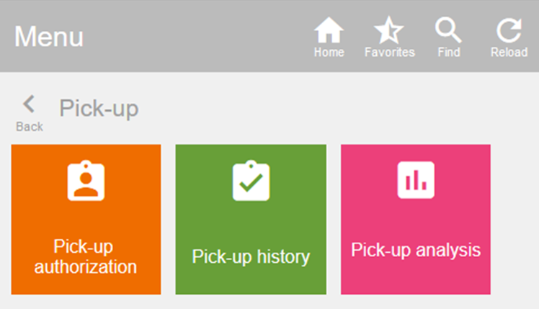Viewport: 539px width, 309px height.
Task: Click the Reload circular arrow icon
Action: tap(509, 30)
